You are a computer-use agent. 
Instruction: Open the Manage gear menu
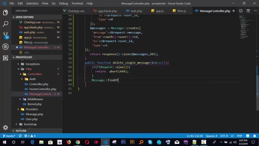pos(5,127)
